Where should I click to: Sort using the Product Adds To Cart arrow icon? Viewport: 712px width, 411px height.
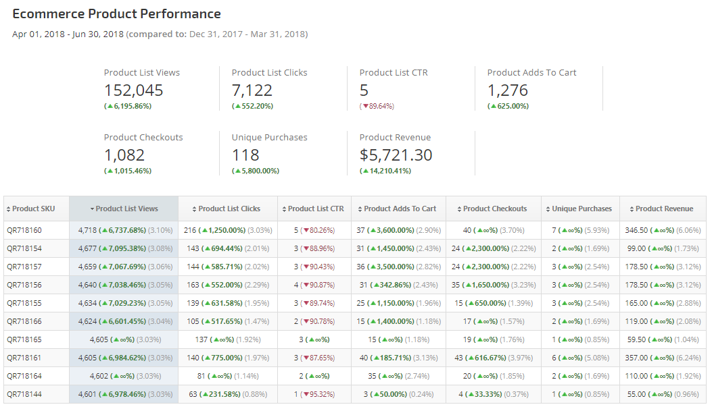(x=360, y=209)
